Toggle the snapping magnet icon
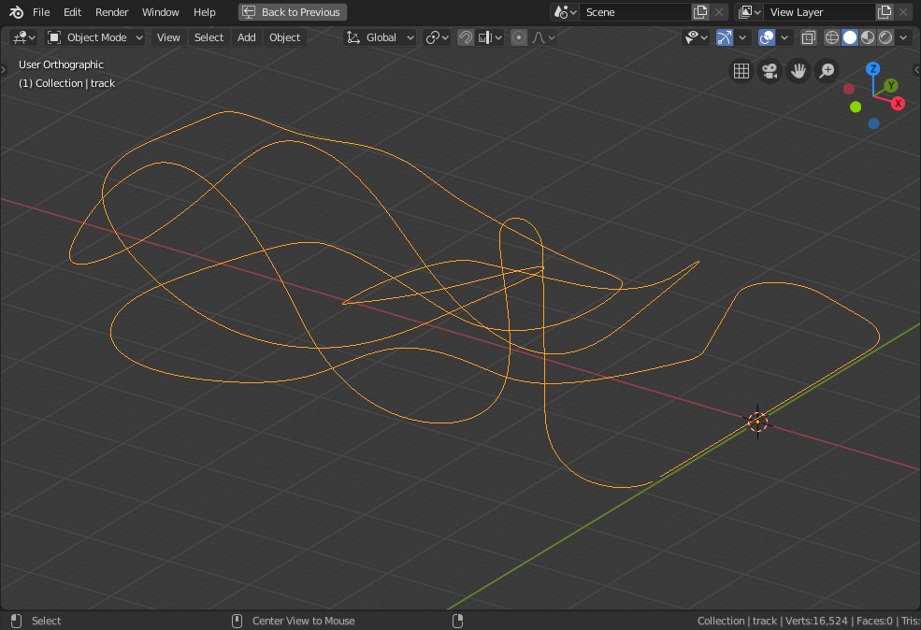The width and height of the screenshot is (921, 630). tap(466, 37)
